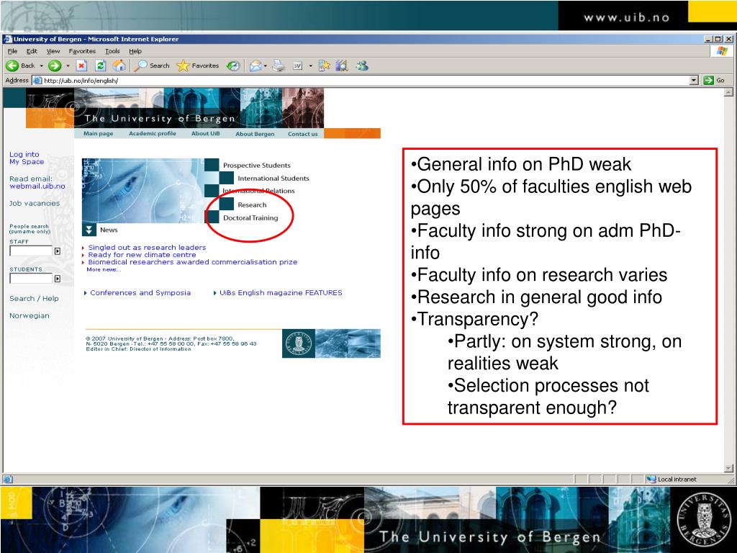The height and width of the screenshot is (553, 737).
Task: Open the Forward button history dropdown
Action: tap(68, 66)
